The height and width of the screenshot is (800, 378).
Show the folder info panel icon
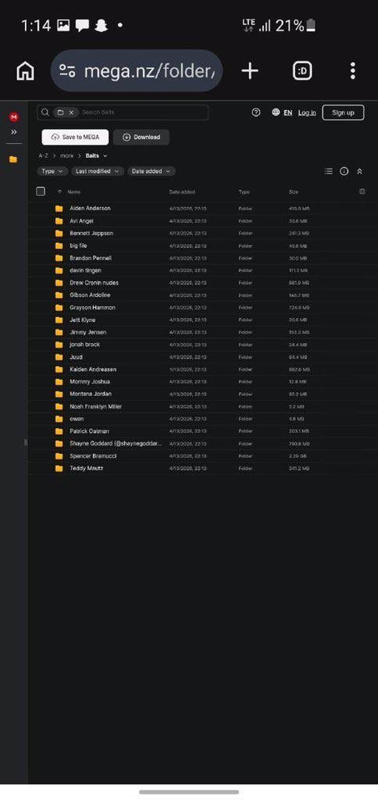pos(344,171)
